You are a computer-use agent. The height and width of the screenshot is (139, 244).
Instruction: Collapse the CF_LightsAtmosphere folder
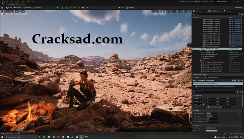click(x=199, y=51)
